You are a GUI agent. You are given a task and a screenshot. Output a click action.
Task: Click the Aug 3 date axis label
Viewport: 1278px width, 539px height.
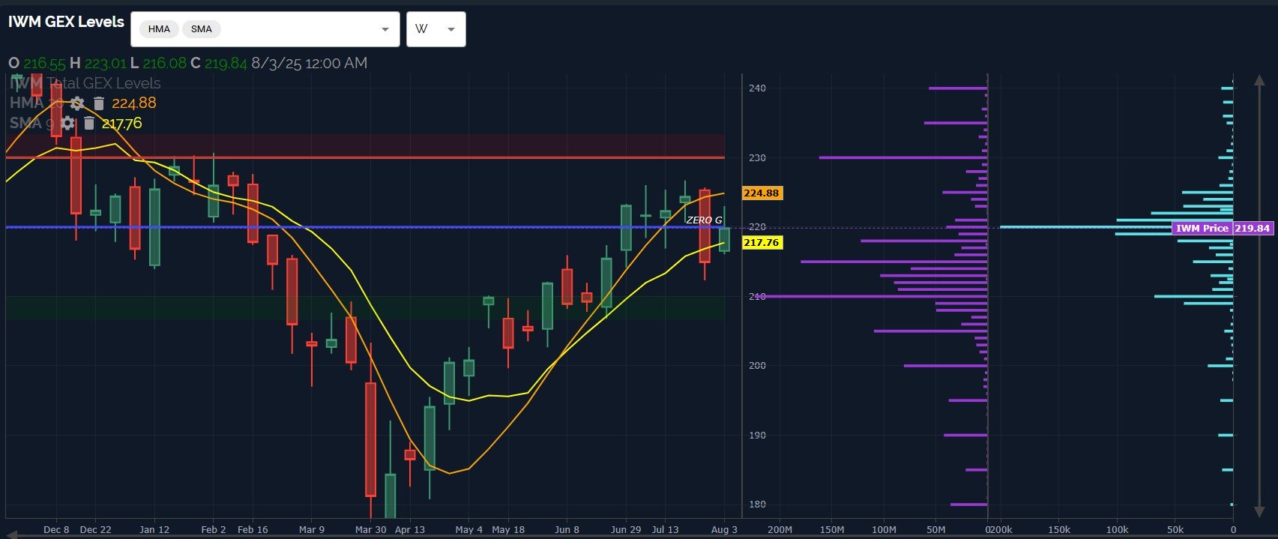(x=724, y=529)
